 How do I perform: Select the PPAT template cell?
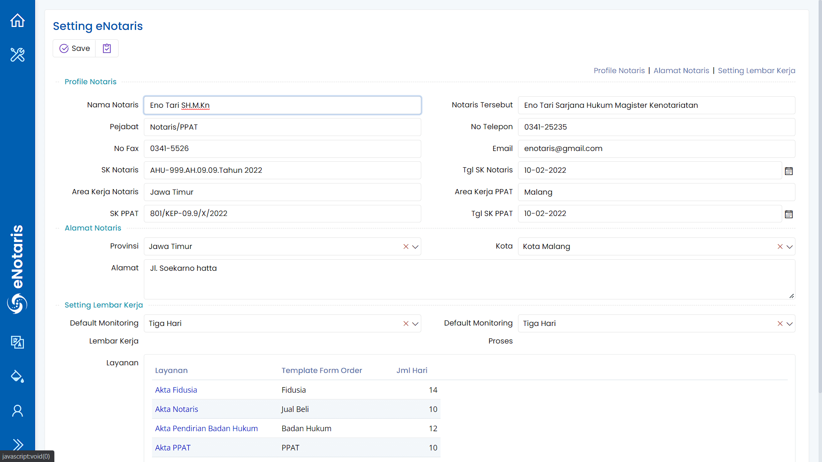click(x=290, y=447)
